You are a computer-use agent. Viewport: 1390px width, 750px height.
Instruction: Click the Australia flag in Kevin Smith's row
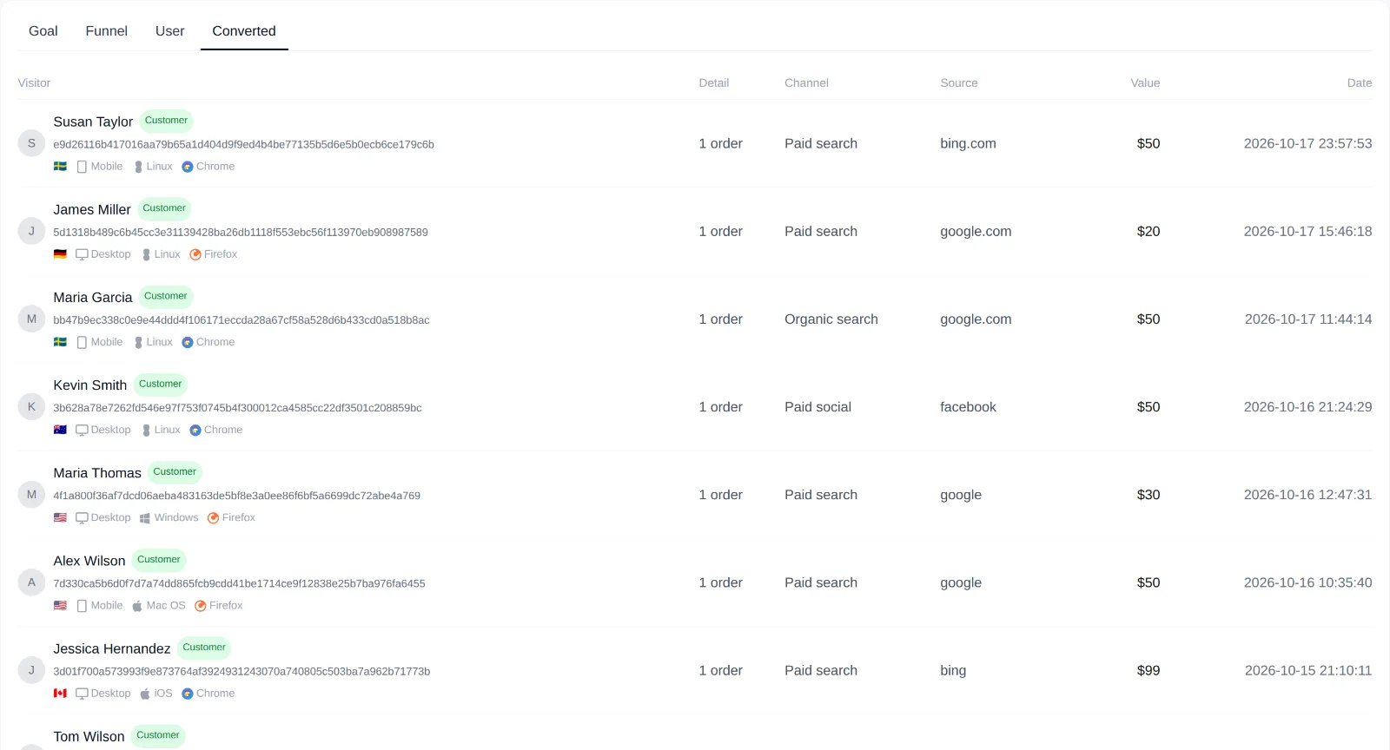point(60,430)
